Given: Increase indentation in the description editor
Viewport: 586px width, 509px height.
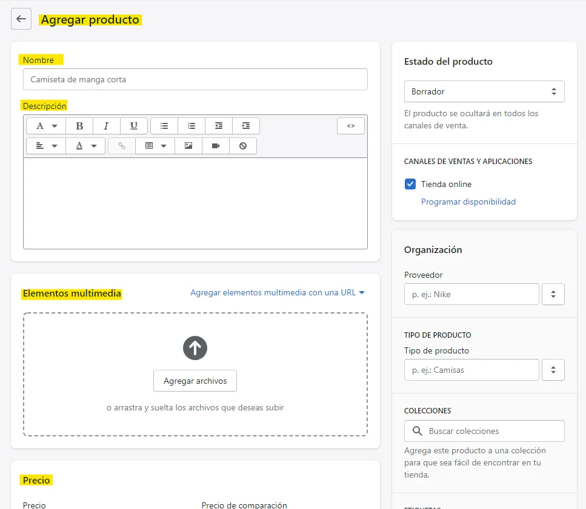Looking at the screenshot, I should click(x=246, y=125).
